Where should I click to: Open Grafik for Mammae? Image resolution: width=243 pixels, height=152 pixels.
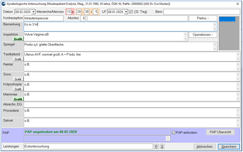[x=18, y=99]
